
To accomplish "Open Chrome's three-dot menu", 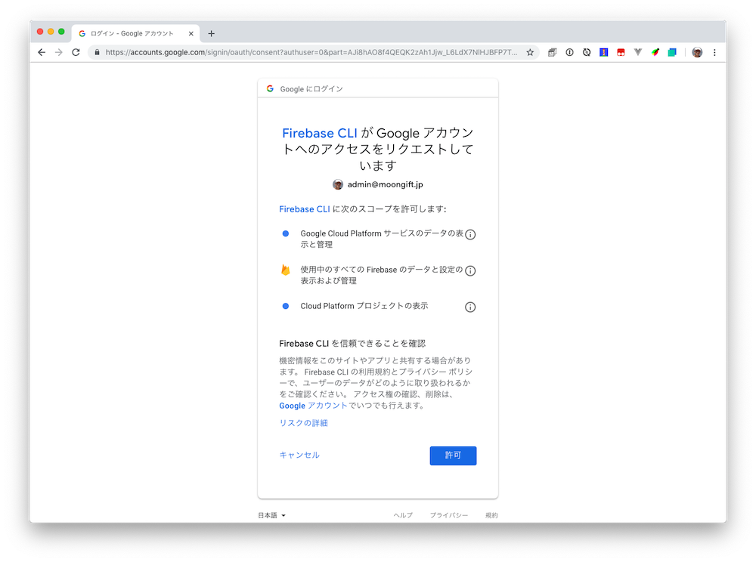I will [x=714, y=52].
